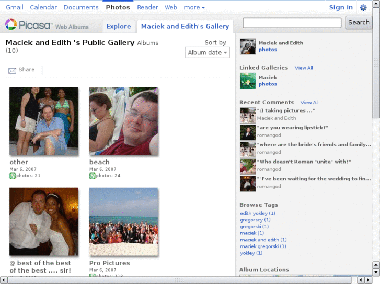
Task: Click the map icon under other album
Action: 13,176
